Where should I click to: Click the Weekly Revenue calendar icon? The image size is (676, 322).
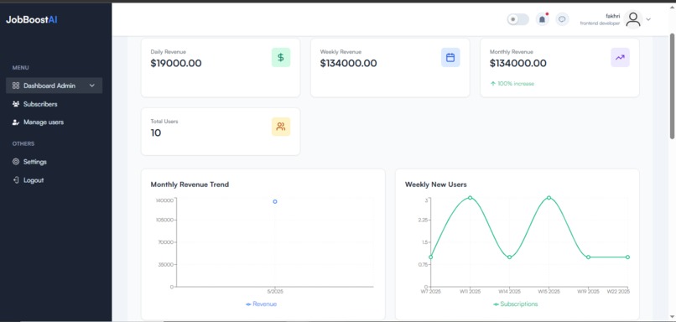pos(450,57)
